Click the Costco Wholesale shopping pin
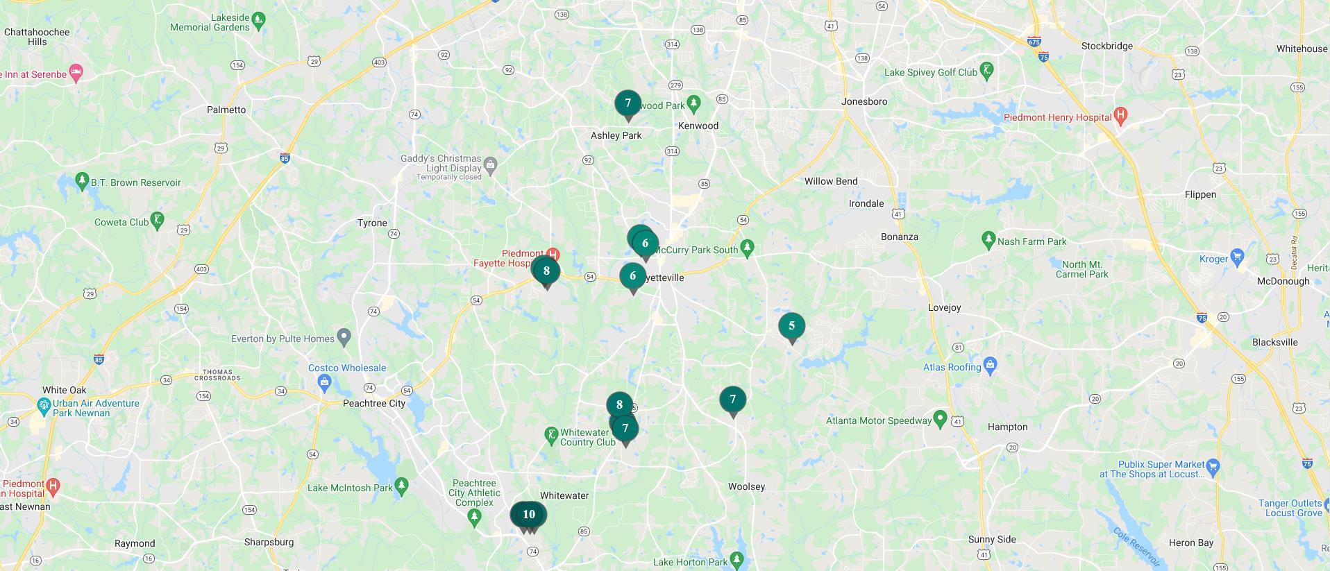This screenshot has height=571, width=1330. [324, 382]
